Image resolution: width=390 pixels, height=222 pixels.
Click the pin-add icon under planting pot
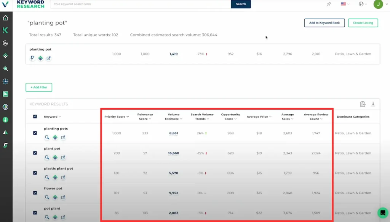[x=32, y=58]
